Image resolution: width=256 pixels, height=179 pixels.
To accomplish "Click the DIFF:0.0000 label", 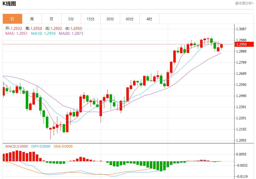I will [41, 146].
